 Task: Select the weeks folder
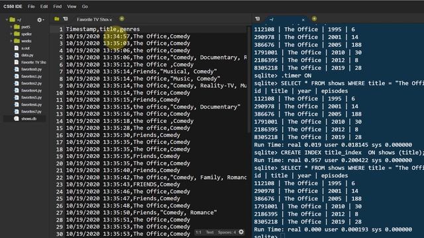point(26,41)
